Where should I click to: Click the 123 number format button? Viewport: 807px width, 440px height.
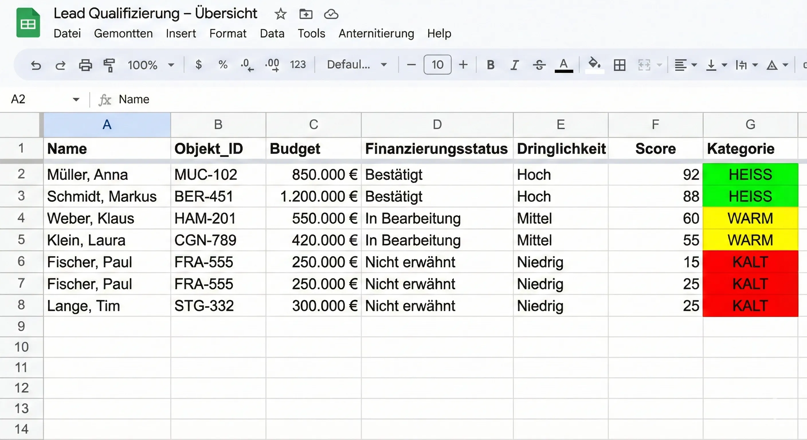[298, 65]
